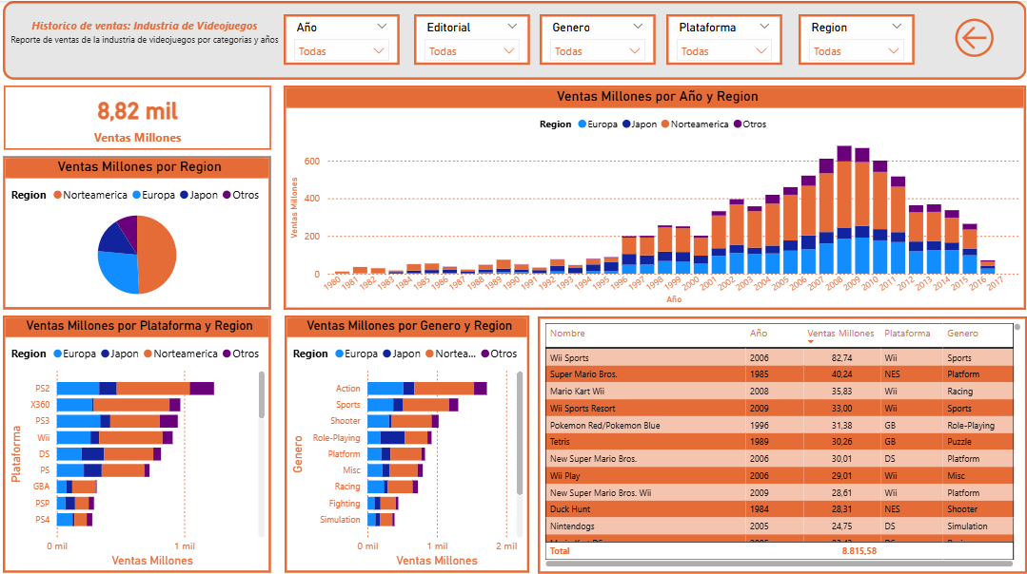Image resolution: width=1027 pixels, height=574 pixels.
Task: Click the back arrow navigation button
Action: coord(974,38)
